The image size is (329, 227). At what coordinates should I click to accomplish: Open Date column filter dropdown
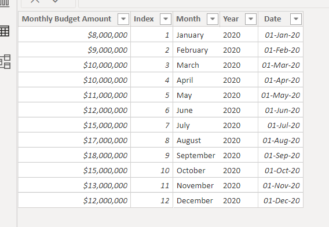pyautogui.click(x=296, y=19)
